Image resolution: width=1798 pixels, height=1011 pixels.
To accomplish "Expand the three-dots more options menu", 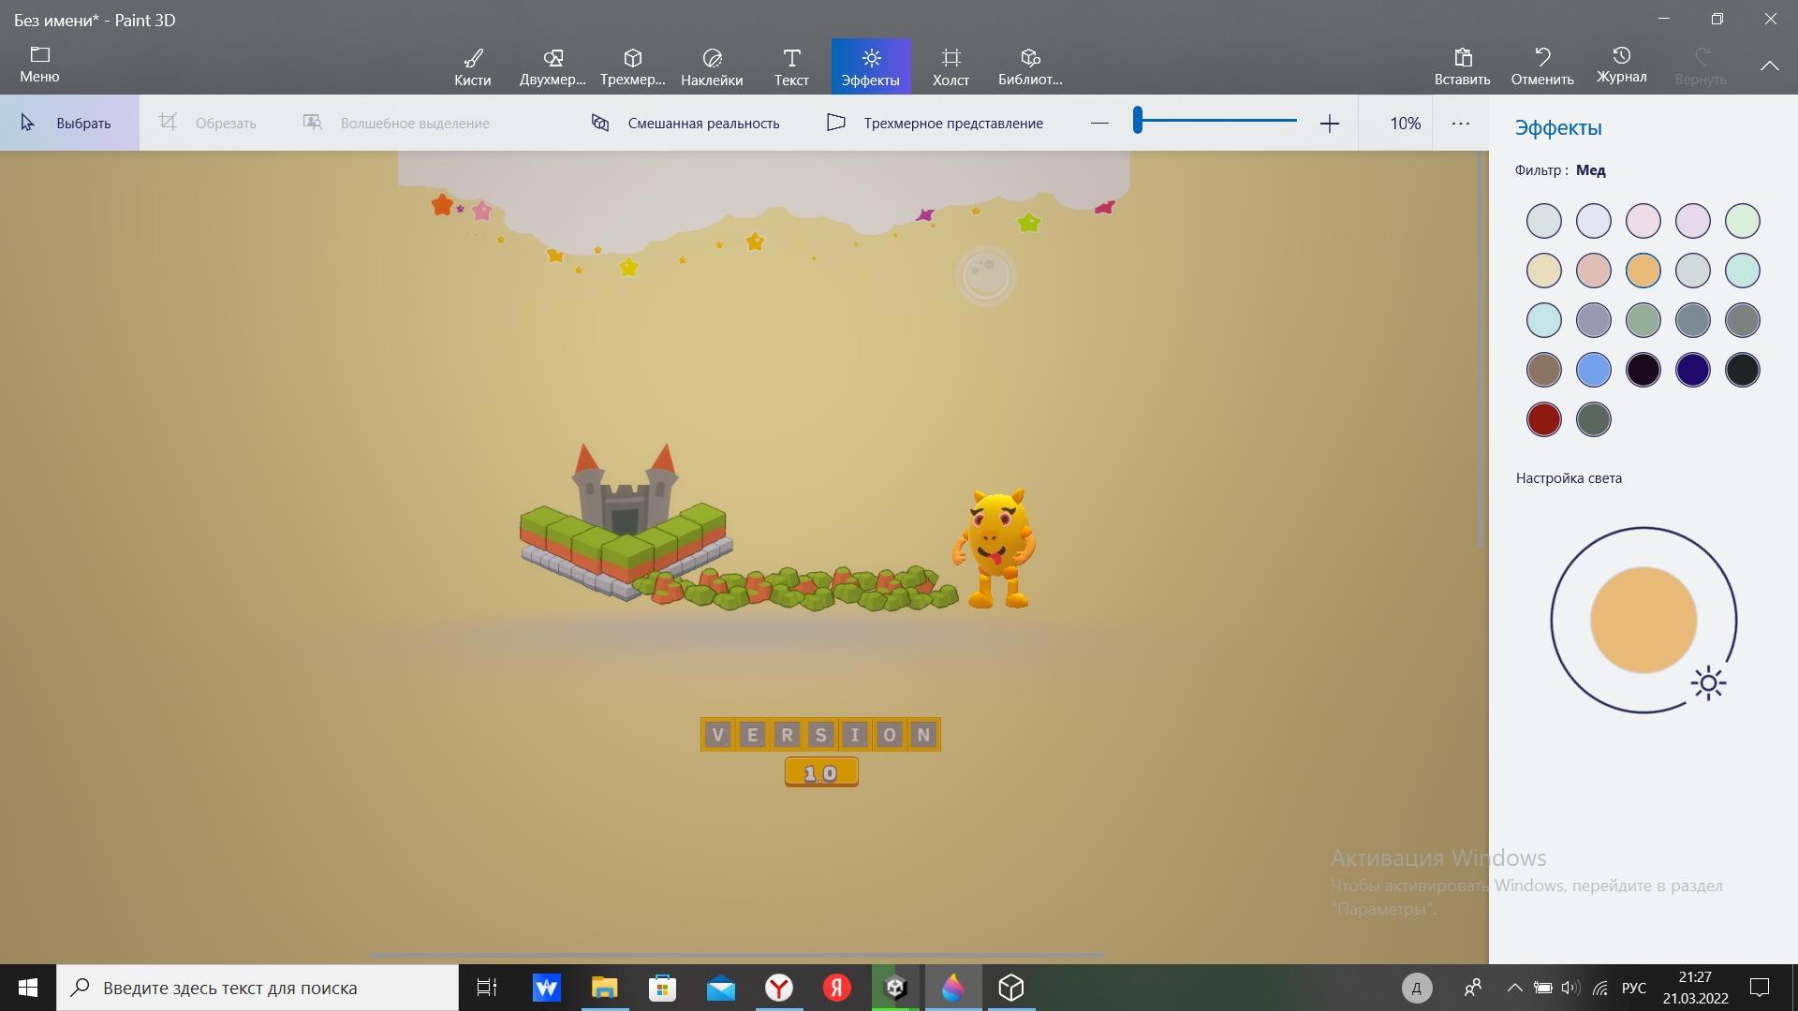I will (1460, 123).
